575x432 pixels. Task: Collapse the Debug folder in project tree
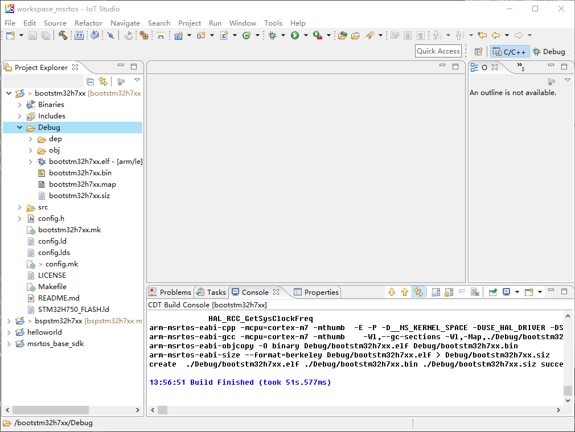coord(20,127)
